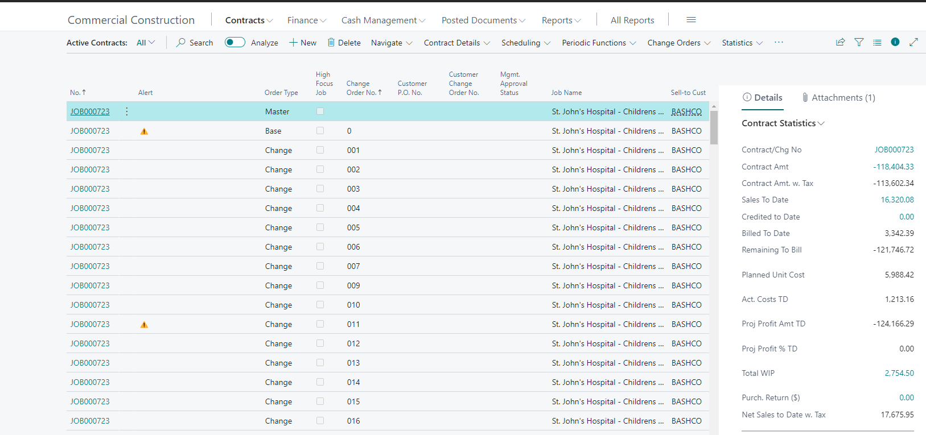
Task: Click the Job Name column header
Action: 566,92
